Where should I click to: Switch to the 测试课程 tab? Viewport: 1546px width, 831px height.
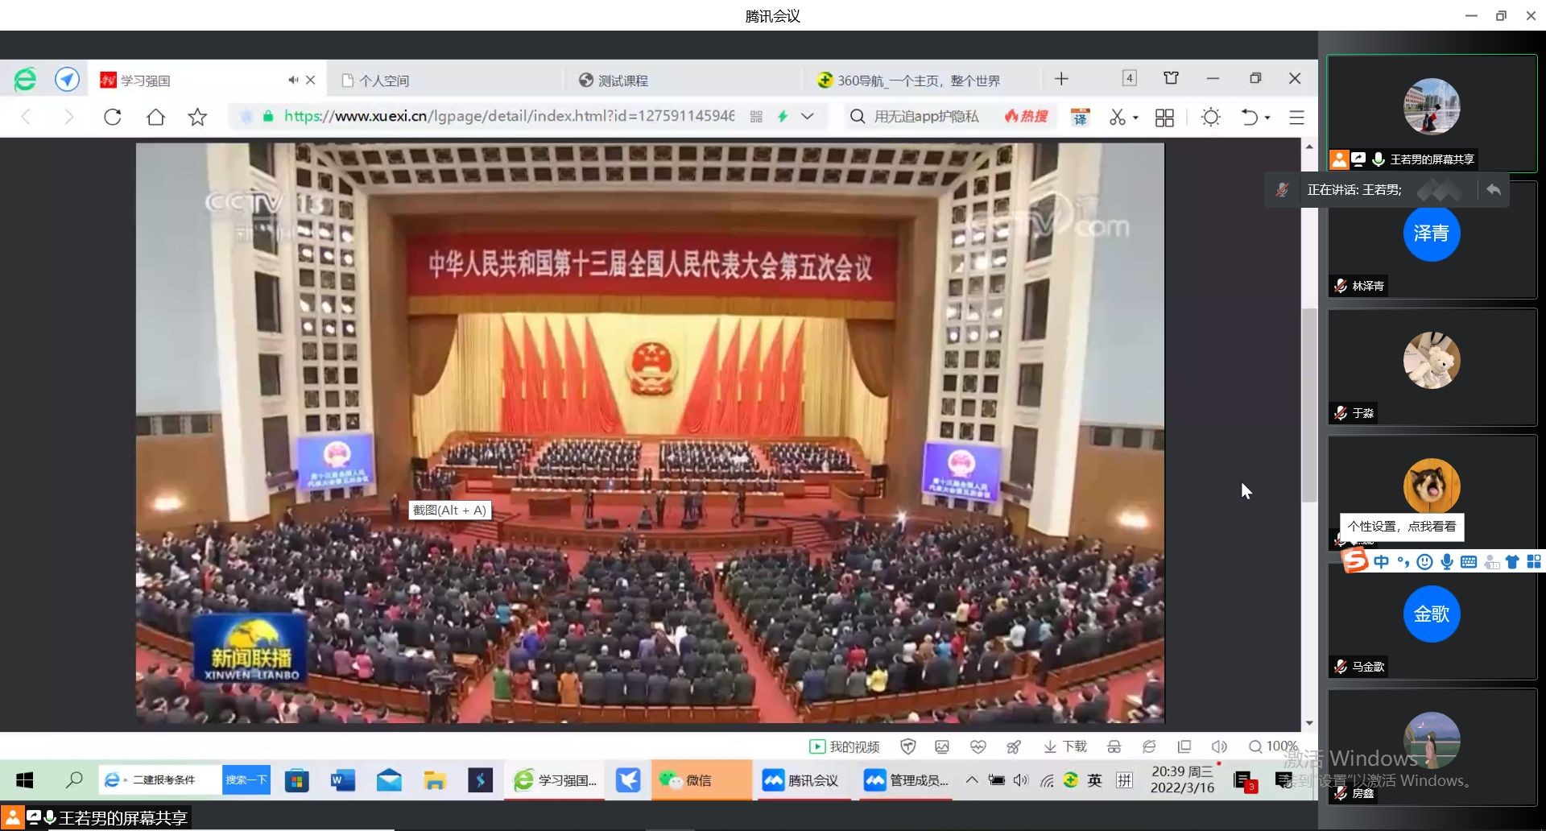(x=622, y=81)
